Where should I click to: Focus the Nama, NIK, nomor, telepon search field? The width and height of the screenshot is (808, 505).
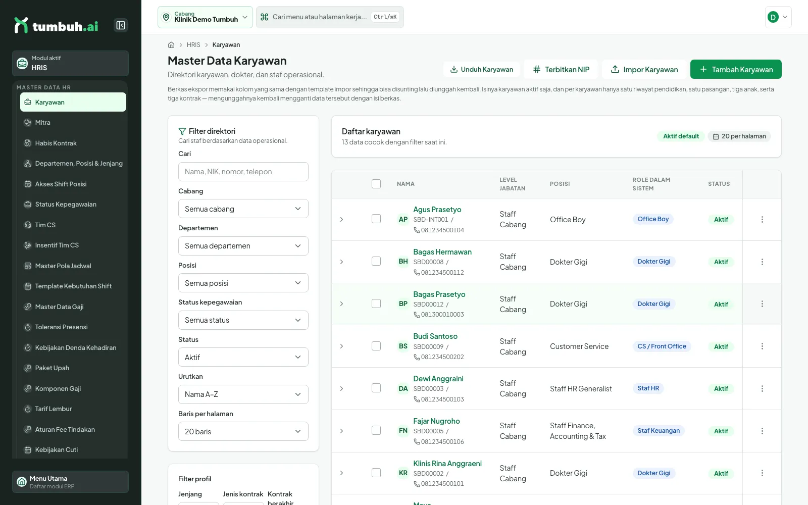243,172
